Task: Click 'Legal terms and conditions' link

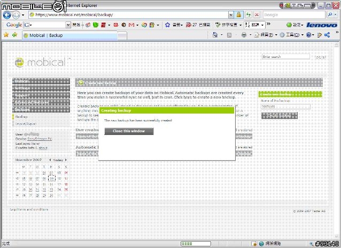Action: pos(29,209)
